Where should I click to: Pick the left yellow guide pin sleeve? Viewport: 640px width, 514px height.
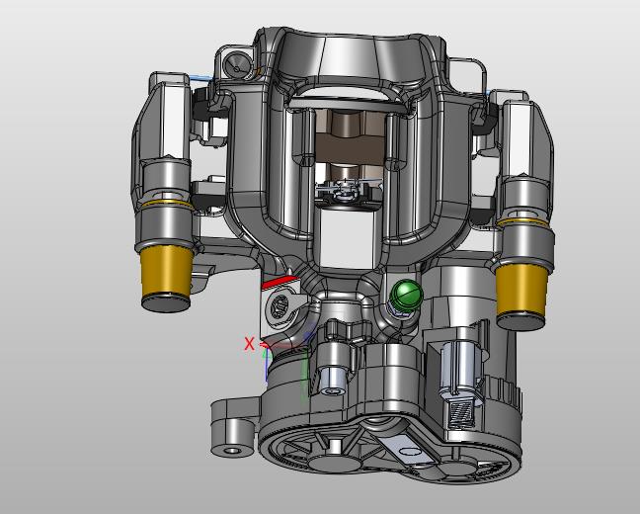click(x=166, y=271)
